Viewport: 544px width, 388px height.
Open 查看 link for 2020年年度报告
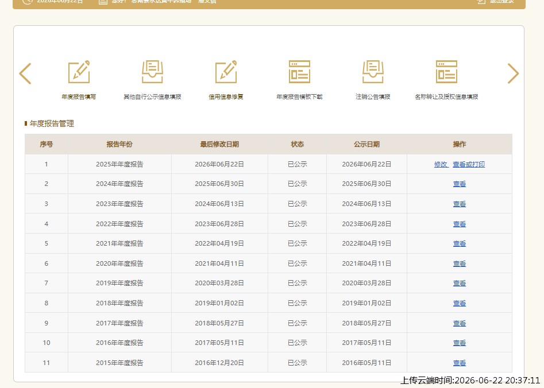point(460,263)
